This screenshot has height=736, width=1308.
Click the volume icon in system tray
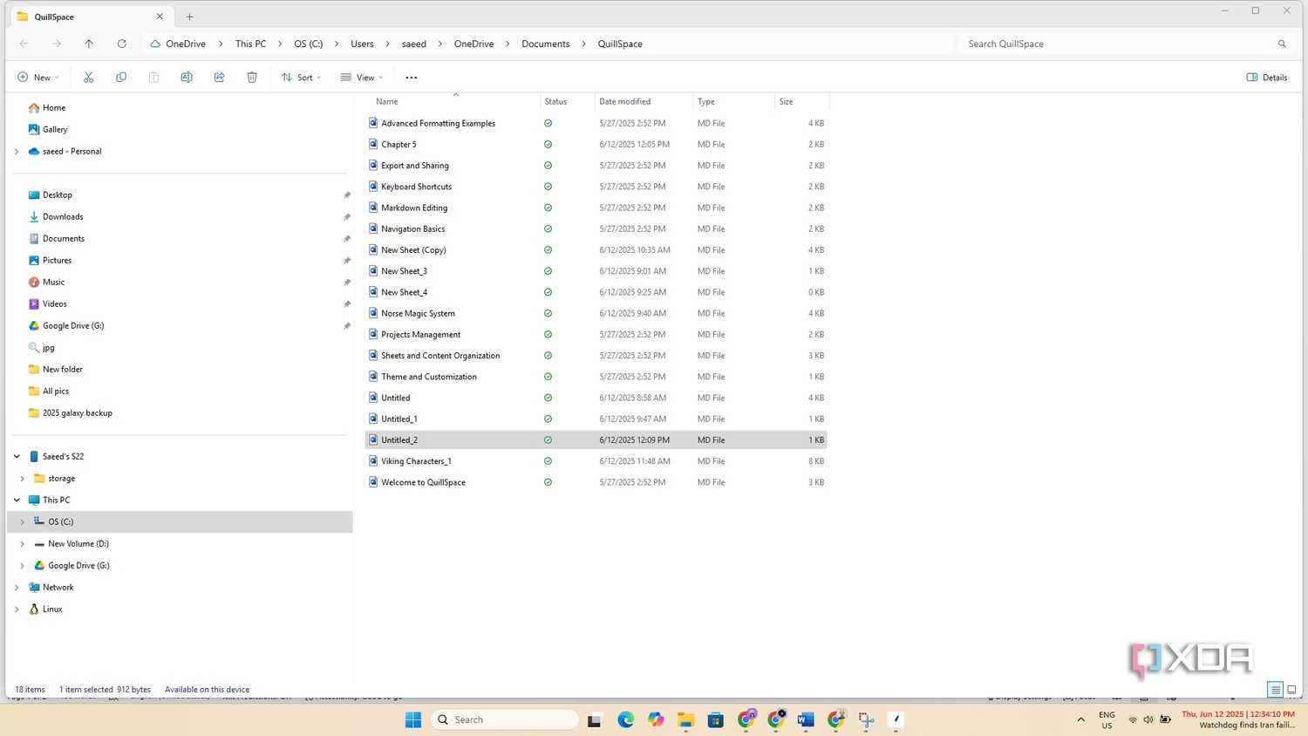[1148, 719]
